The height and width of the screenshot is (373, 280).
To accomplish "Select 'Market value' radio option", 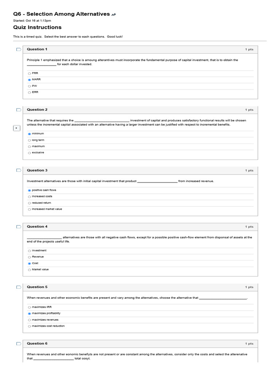I will click(30, 270).
